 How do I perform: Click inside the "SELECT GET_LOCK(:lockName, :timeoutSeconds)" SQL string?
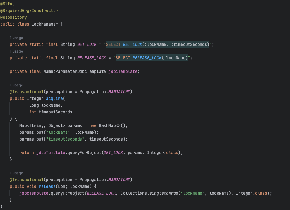click(x=157, y=45)
